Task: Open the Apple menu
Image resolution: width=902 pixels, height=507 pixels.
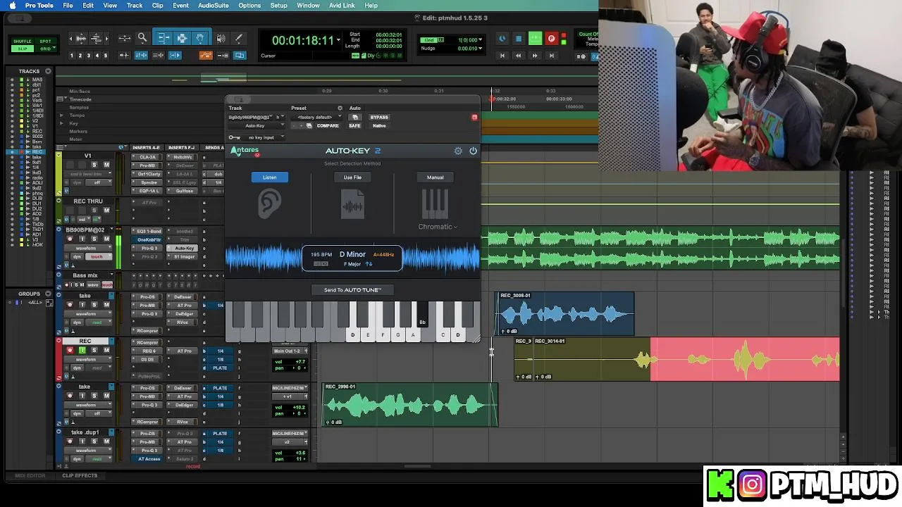Action: click(12, 6)
